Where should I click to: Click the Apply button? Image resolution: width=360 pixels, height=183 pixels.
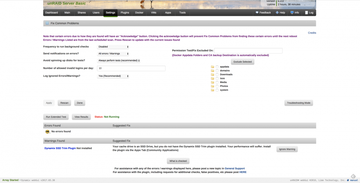[x=49, y=103]
